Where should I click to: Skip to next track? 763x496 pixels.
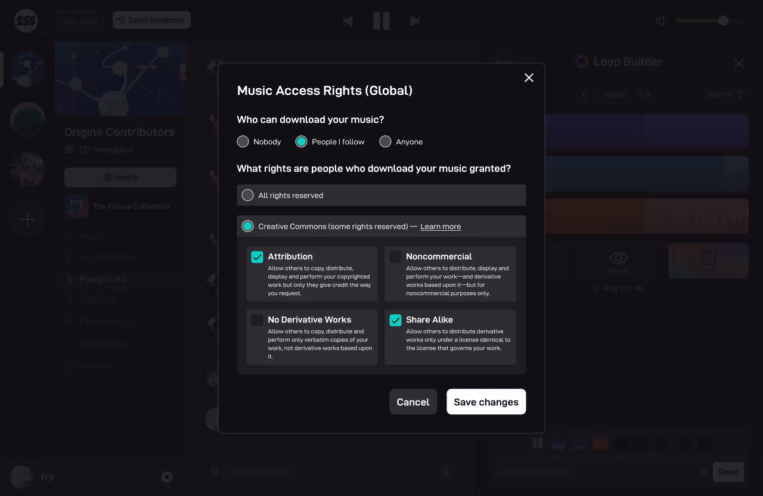coord(415,21)
